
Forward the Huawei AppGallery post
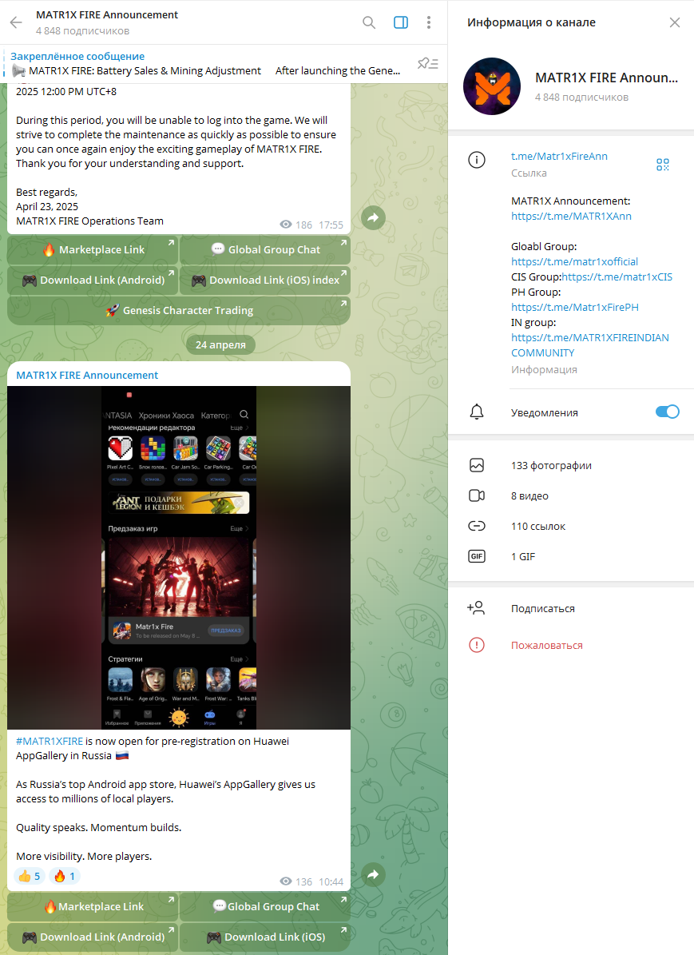click(373, 874)
